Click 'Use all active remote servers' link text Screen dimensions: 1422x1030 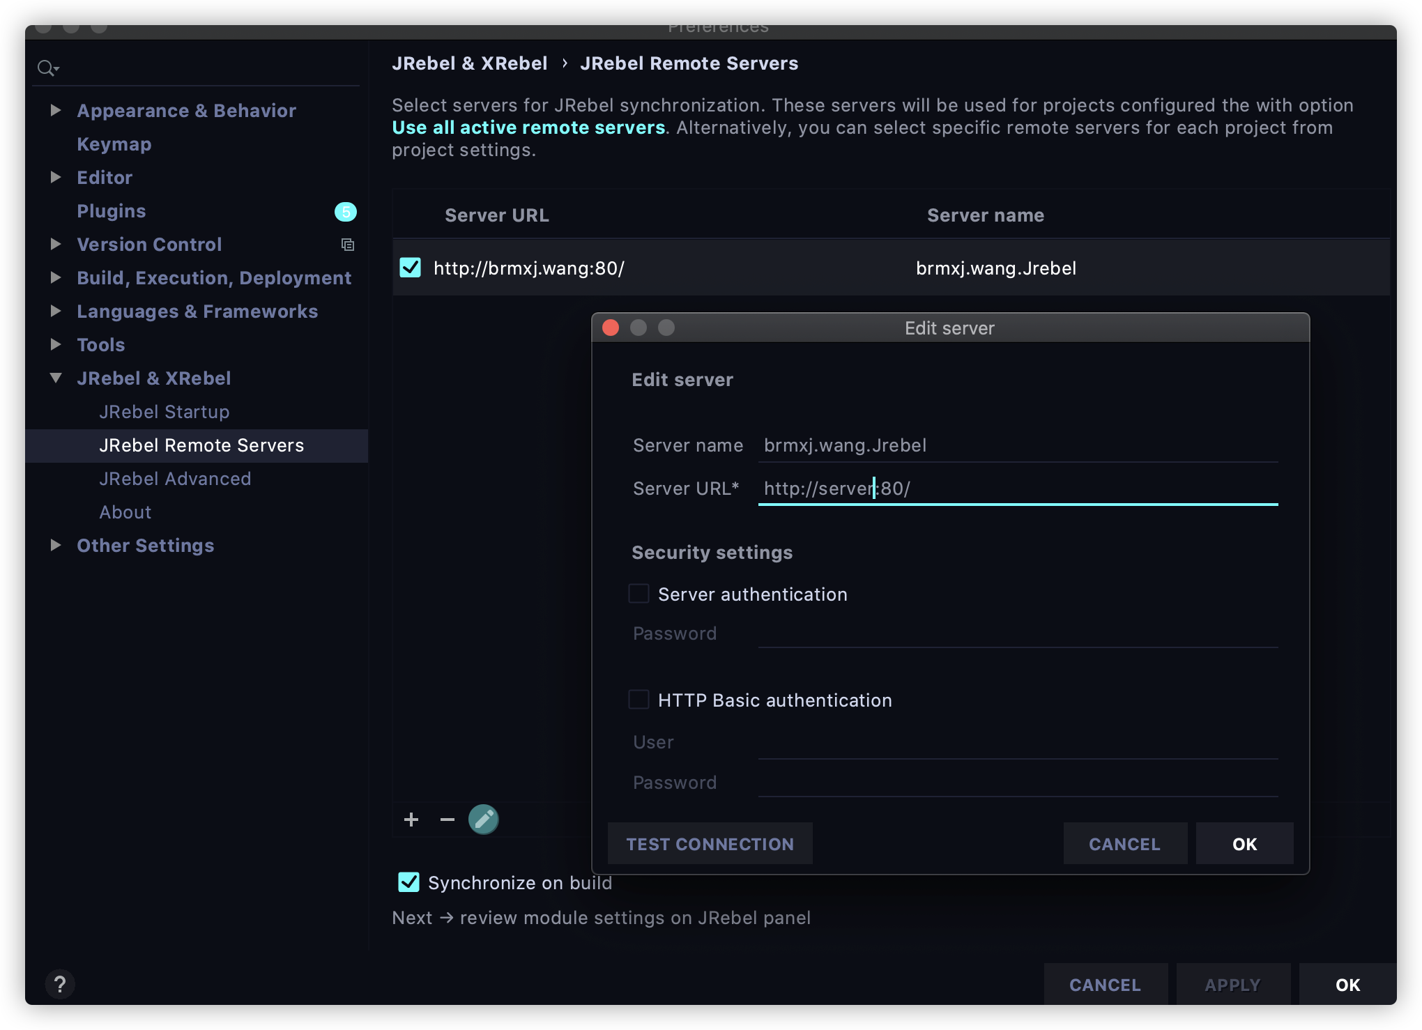click(x=528, y=128)
